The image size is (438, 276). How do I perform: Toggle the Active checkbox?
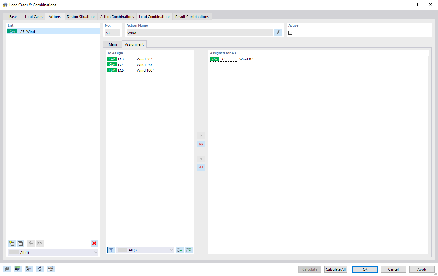(291, 33)
